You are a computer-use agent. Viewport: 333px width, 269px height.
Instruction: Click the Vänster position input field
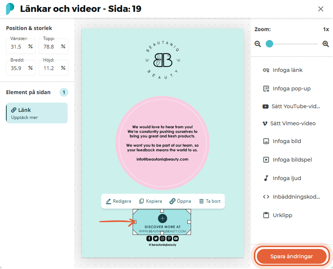point(20,47)
